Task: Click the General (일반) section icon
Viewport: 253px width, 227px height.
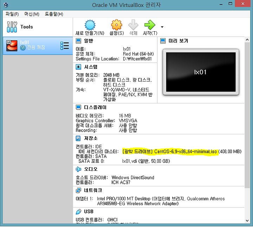Action: [78, 41]
